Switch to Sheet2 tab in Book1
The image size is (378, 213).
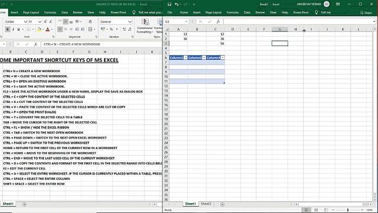206,204
